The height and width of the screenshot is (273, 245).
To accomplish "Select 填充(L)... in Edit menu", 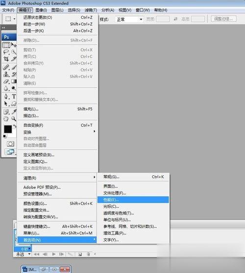I will pyautogui.click(x=57, y=109).
